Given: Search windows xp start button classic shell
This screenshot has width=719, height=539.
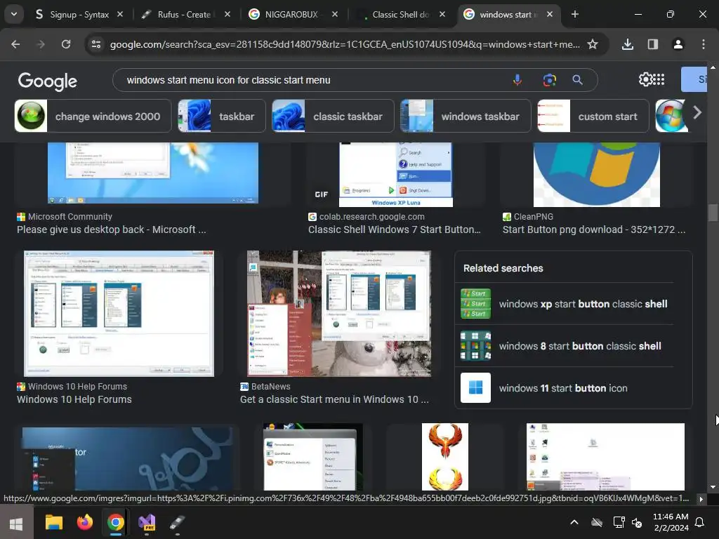Looking at the screenshot, I should pos(567,304).
